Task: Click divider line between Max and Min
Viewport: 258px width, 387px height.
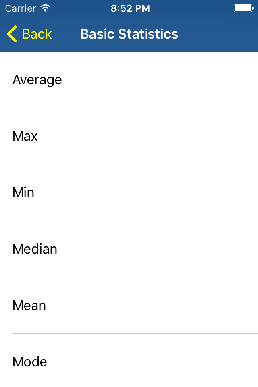Action: pyautogui.click(x=135, y=164)
